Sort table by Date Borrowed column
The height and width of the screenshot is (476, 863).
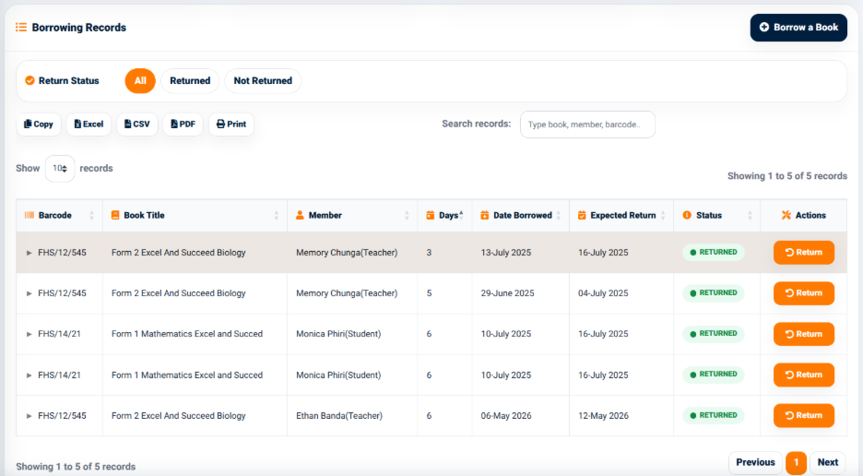(521, 216)
